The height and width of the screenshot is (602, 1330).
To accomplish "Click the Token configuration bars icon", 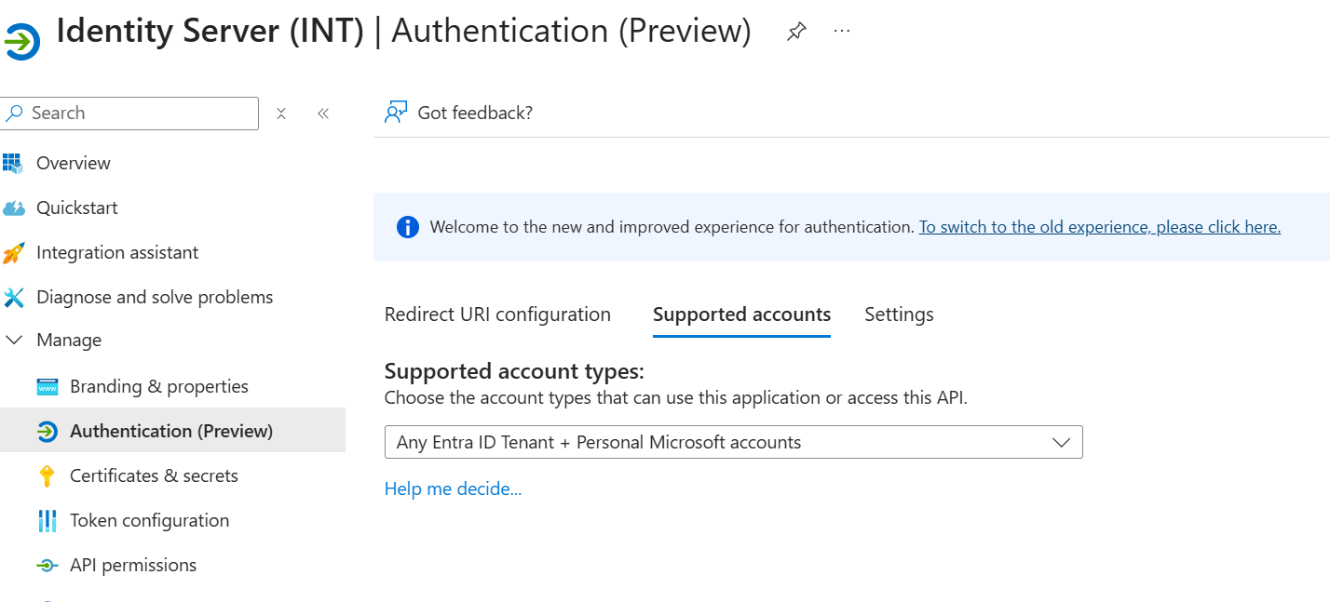I will [47, 521].
